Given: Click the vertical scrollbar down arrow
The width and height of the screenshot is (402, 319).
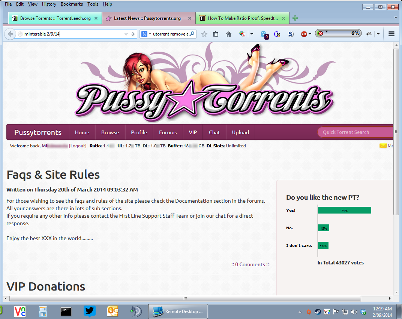Looking at the screenshot, I should pyautogui.click(x=396, y=292).
